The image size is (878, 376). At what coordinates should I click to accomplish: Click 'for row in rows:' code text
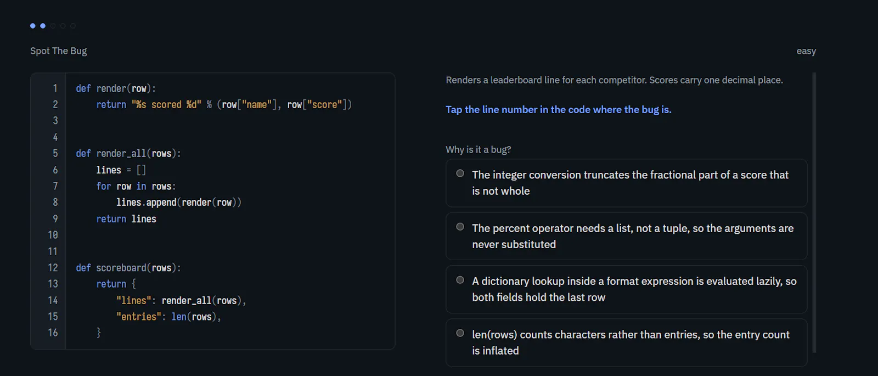(x=136, y=186)
